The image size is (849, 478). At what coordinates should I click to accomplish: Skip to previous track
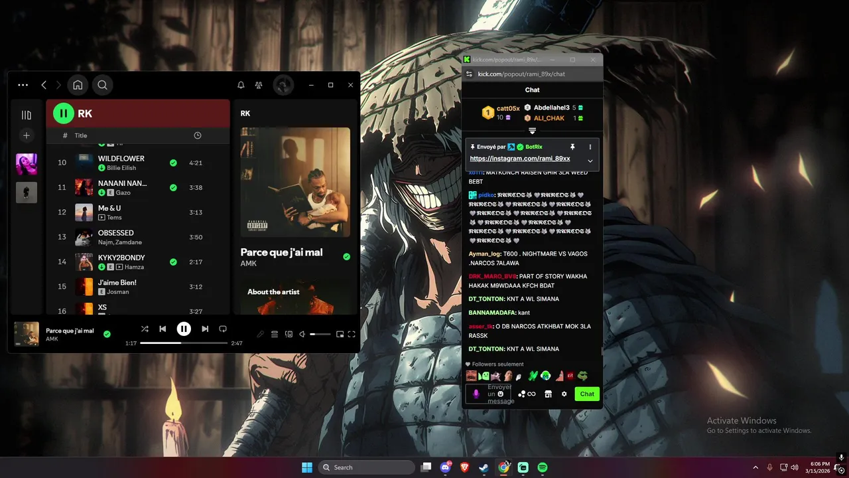click(163, 329)
